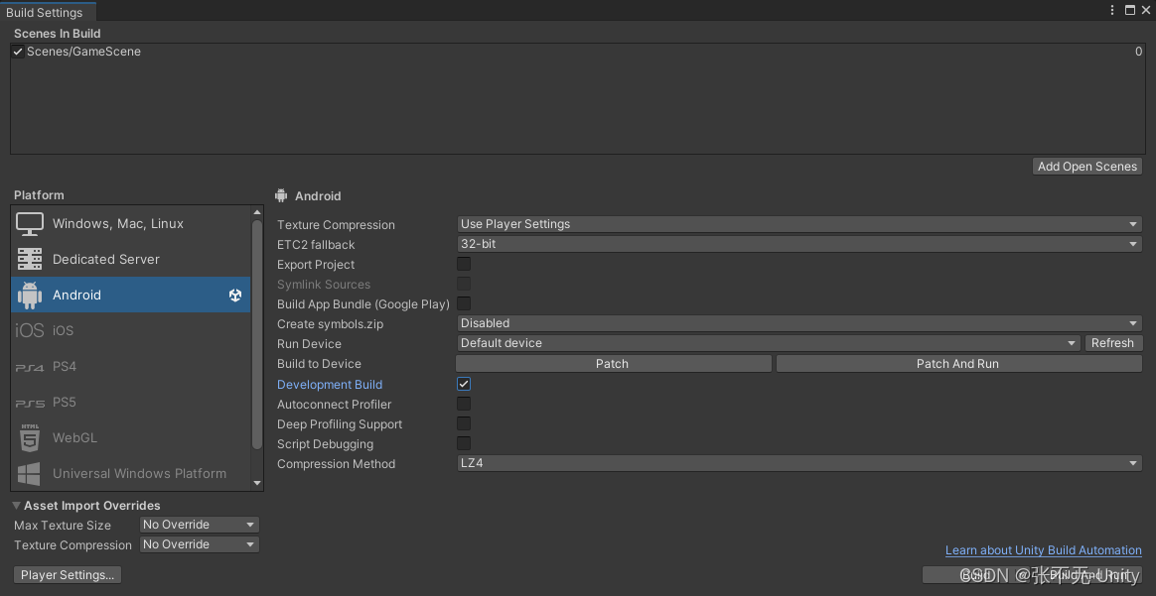Open the window kebab options menu
This screenshot has height=596, width=1156.
click(x=1113, y=10)
